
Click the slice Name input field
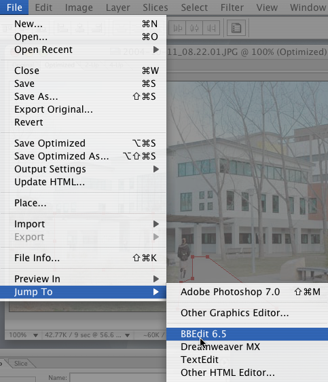pyautogui.click(x=118, y=378)
